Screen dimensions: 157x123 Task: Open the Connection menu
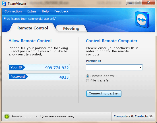tap(13, 11)
